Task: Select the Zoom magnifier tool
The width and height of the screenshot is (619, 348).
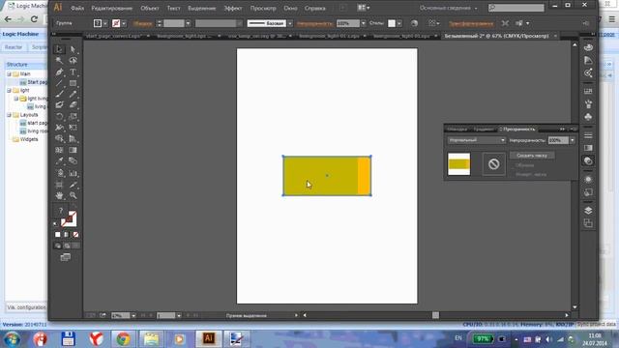Action: (73, 195)
